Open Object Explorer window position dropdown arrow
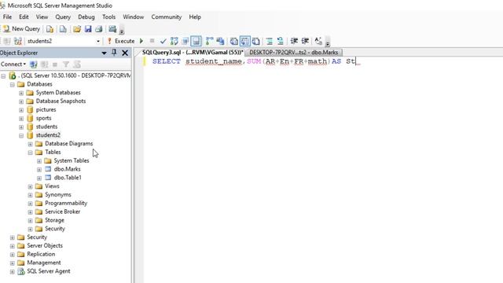Screen dimensions: 503x283 tap(104, 53)
